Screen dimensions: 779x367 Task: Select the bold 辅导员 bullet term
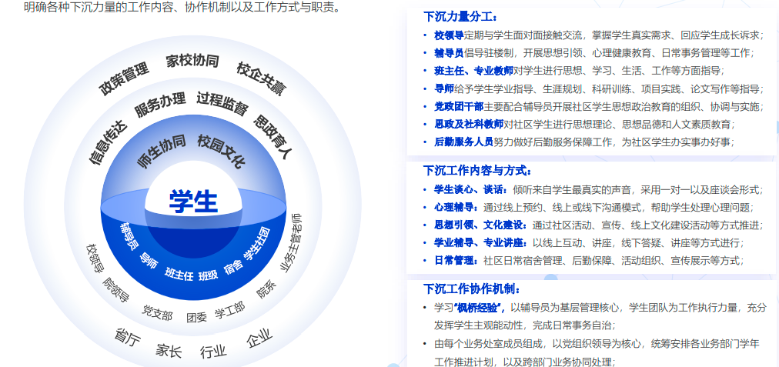click(449, 53)
